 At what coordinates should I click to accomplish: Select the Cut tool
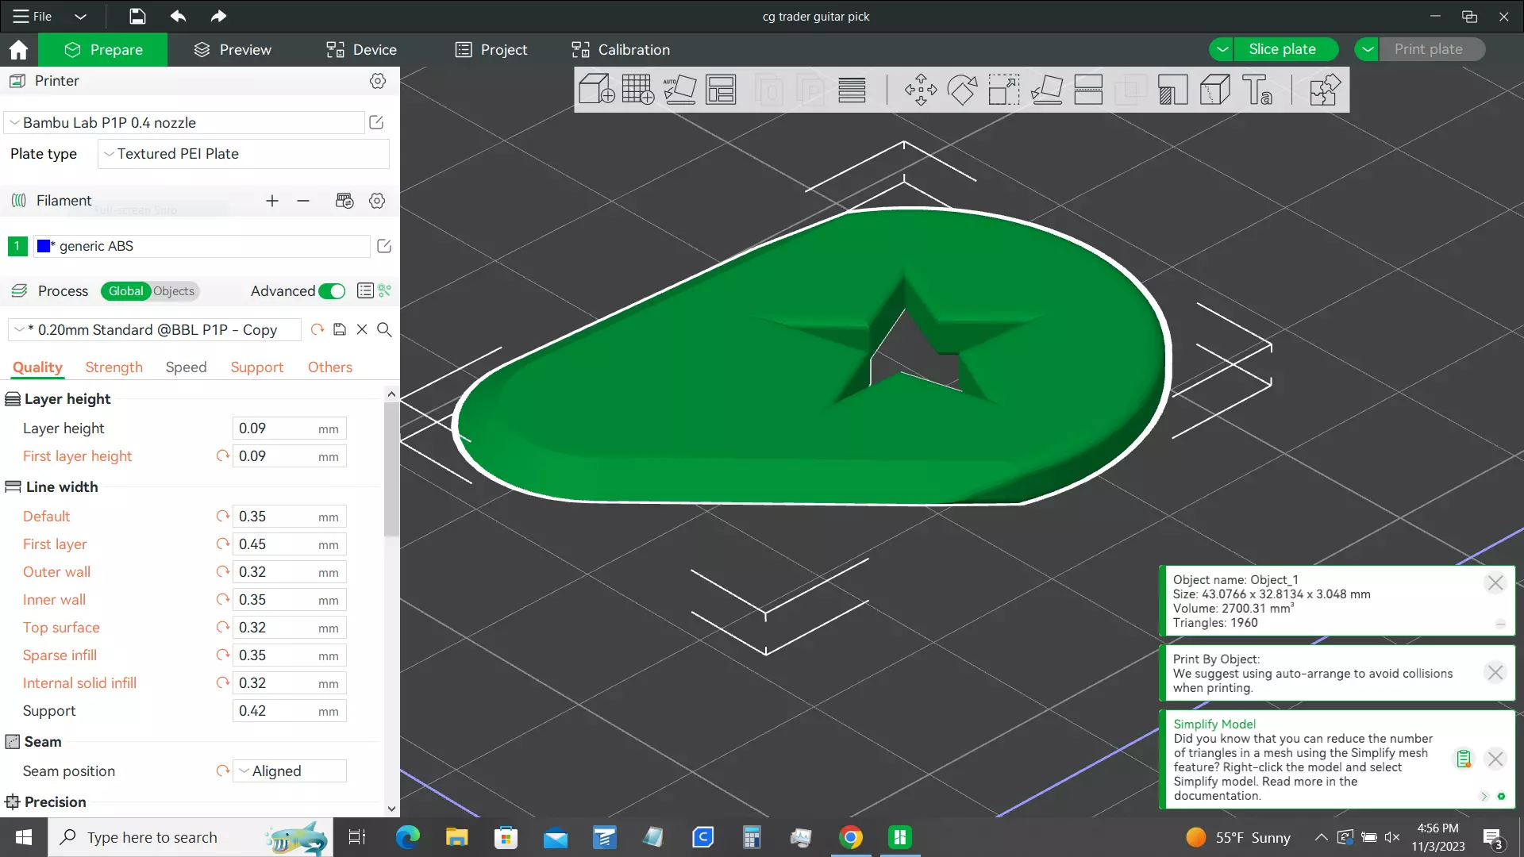coord(1088,90)
